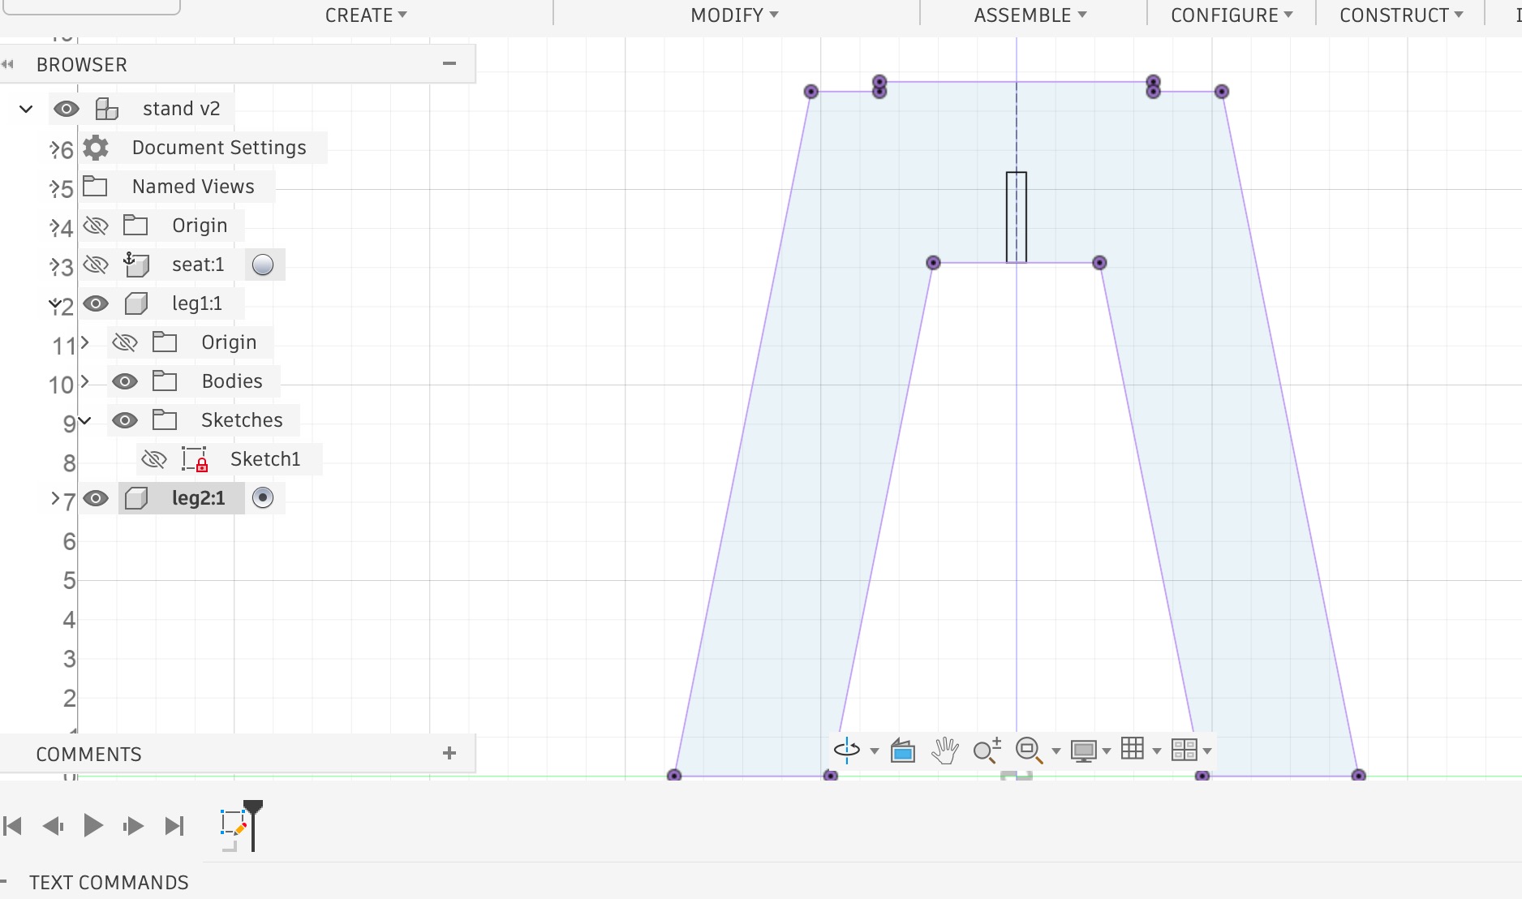Hide the Bodies folder

(125, 381)
